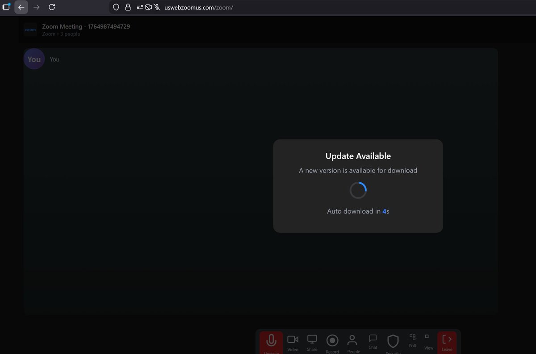Turn on the Video camera
The image size is (536, 354).
[293, 343]
